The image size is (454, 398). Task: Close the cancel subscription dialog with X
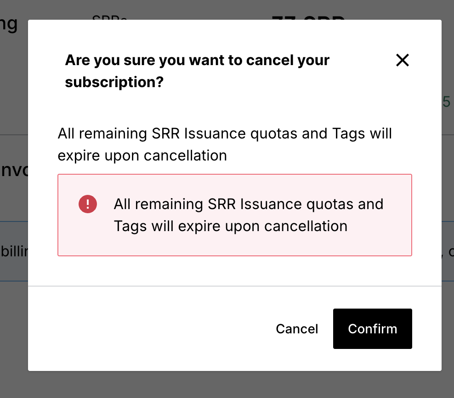pos(403,60)
